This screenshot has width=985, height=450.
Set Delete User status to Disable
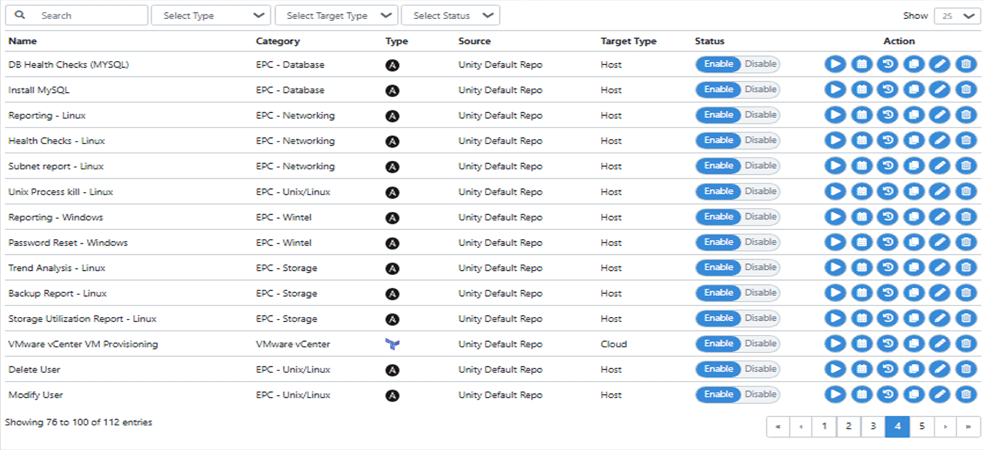pos(760,369)
